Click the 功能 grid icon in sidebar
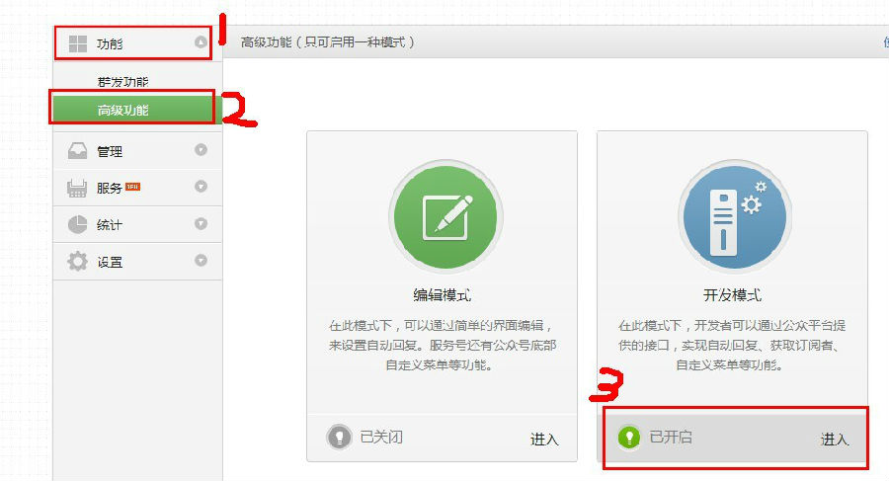Viewport: 889px width, 481px height. tap(78, 43)
